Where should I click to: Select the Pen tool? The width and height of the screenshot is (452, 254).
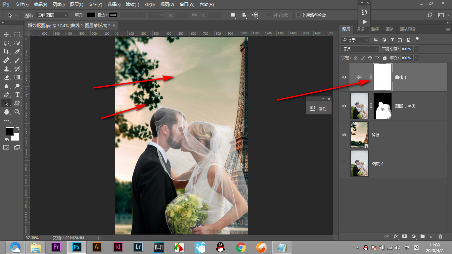(x=6, y=95)
